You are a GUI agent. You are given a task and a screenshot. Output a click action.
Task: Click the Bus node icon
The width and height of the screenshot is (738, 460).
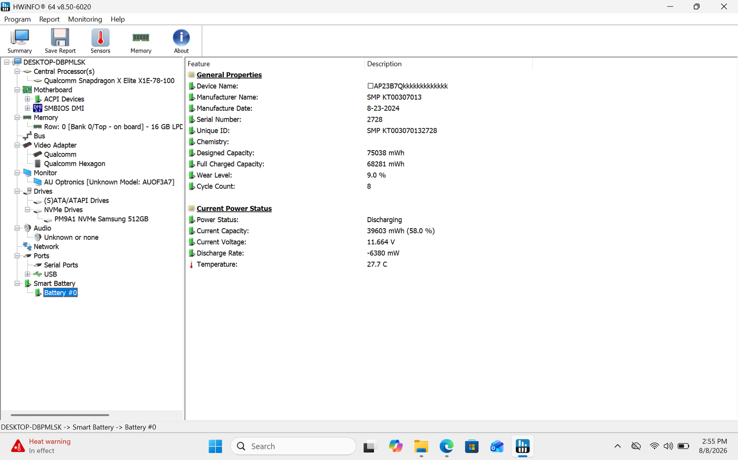[x=27, y=136]
